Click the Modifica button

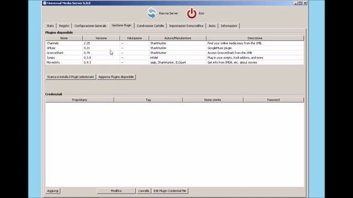[x=116, y=191]
